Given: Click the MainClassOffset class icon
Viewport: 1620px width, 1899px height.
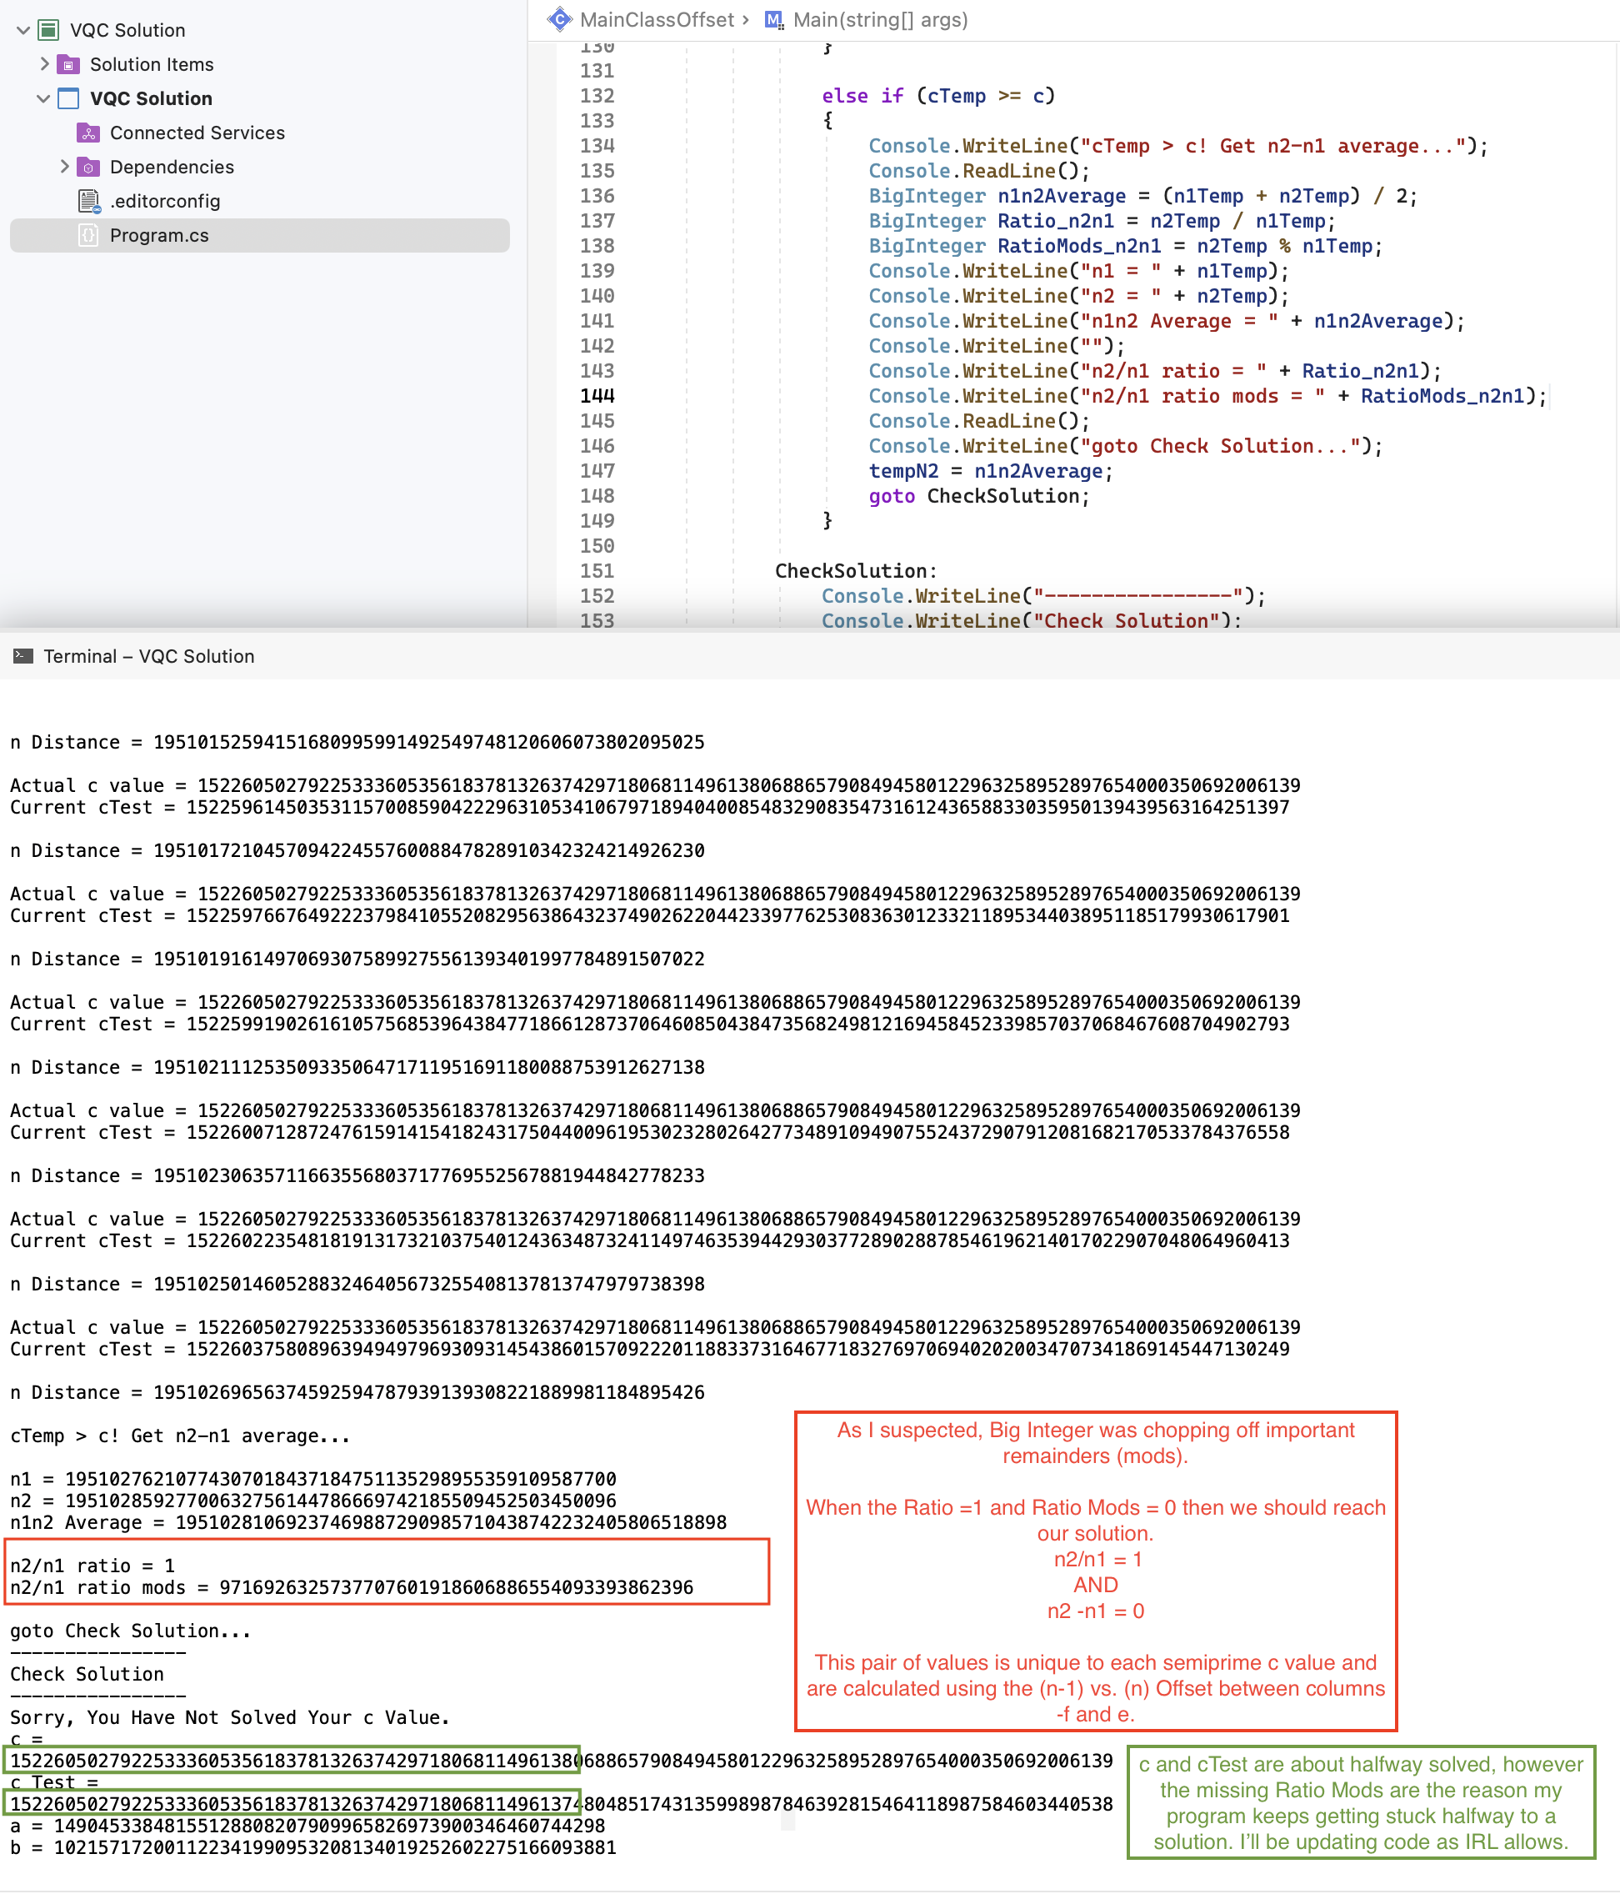Looking at the screenshot, I should pyautogui.click(x=559, y=19).
